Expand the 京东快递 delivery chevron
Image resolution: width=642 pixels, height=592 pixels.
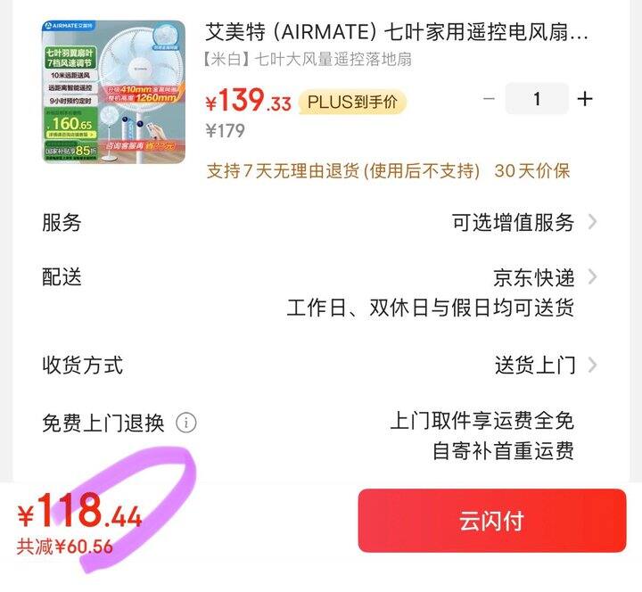592,277
